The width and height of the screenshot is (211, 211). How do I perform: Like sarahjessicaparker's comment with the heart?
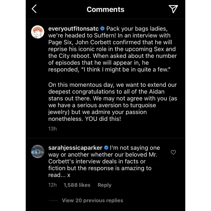173,152
